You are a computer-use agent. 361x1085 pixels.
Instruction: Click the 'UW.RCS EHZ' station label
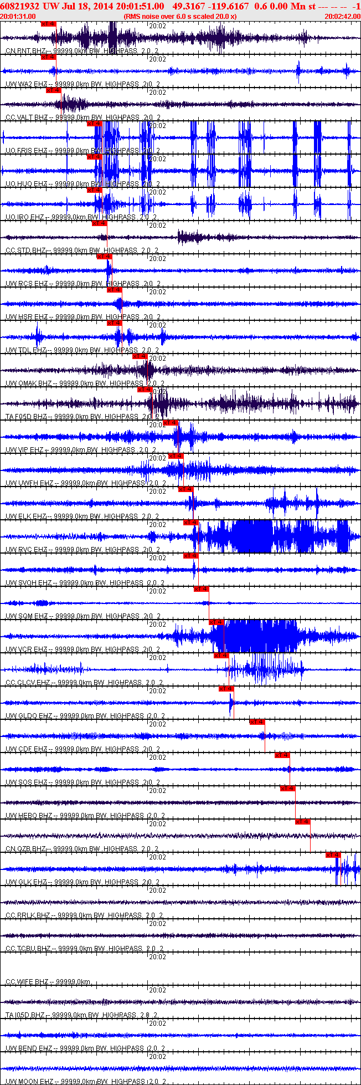(27, 284)
